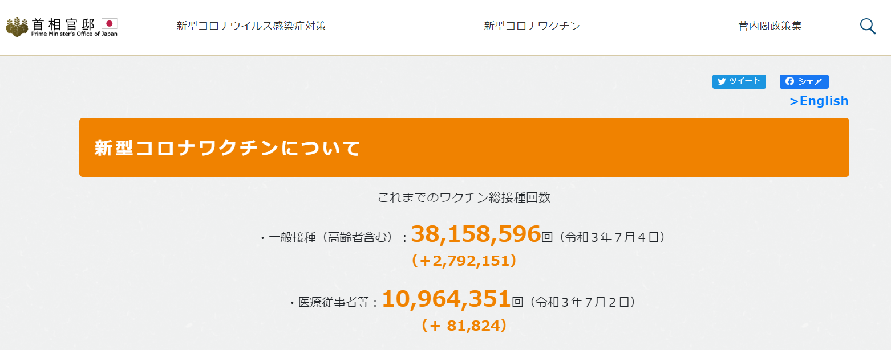Image resolution: width=891 pixels, height=350 pixels.
Task: Click the Twitter bird icon
Action: [x=722, y=81]
